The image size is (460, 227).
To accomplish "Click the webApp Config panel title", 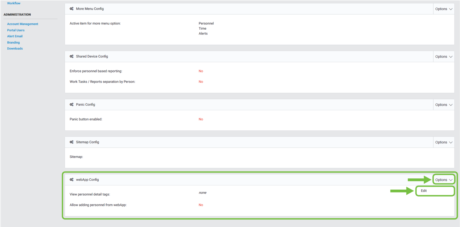I will 87,180.
